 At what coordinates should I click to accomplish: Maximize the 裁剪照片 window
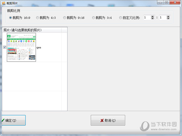tap(166, 2)
